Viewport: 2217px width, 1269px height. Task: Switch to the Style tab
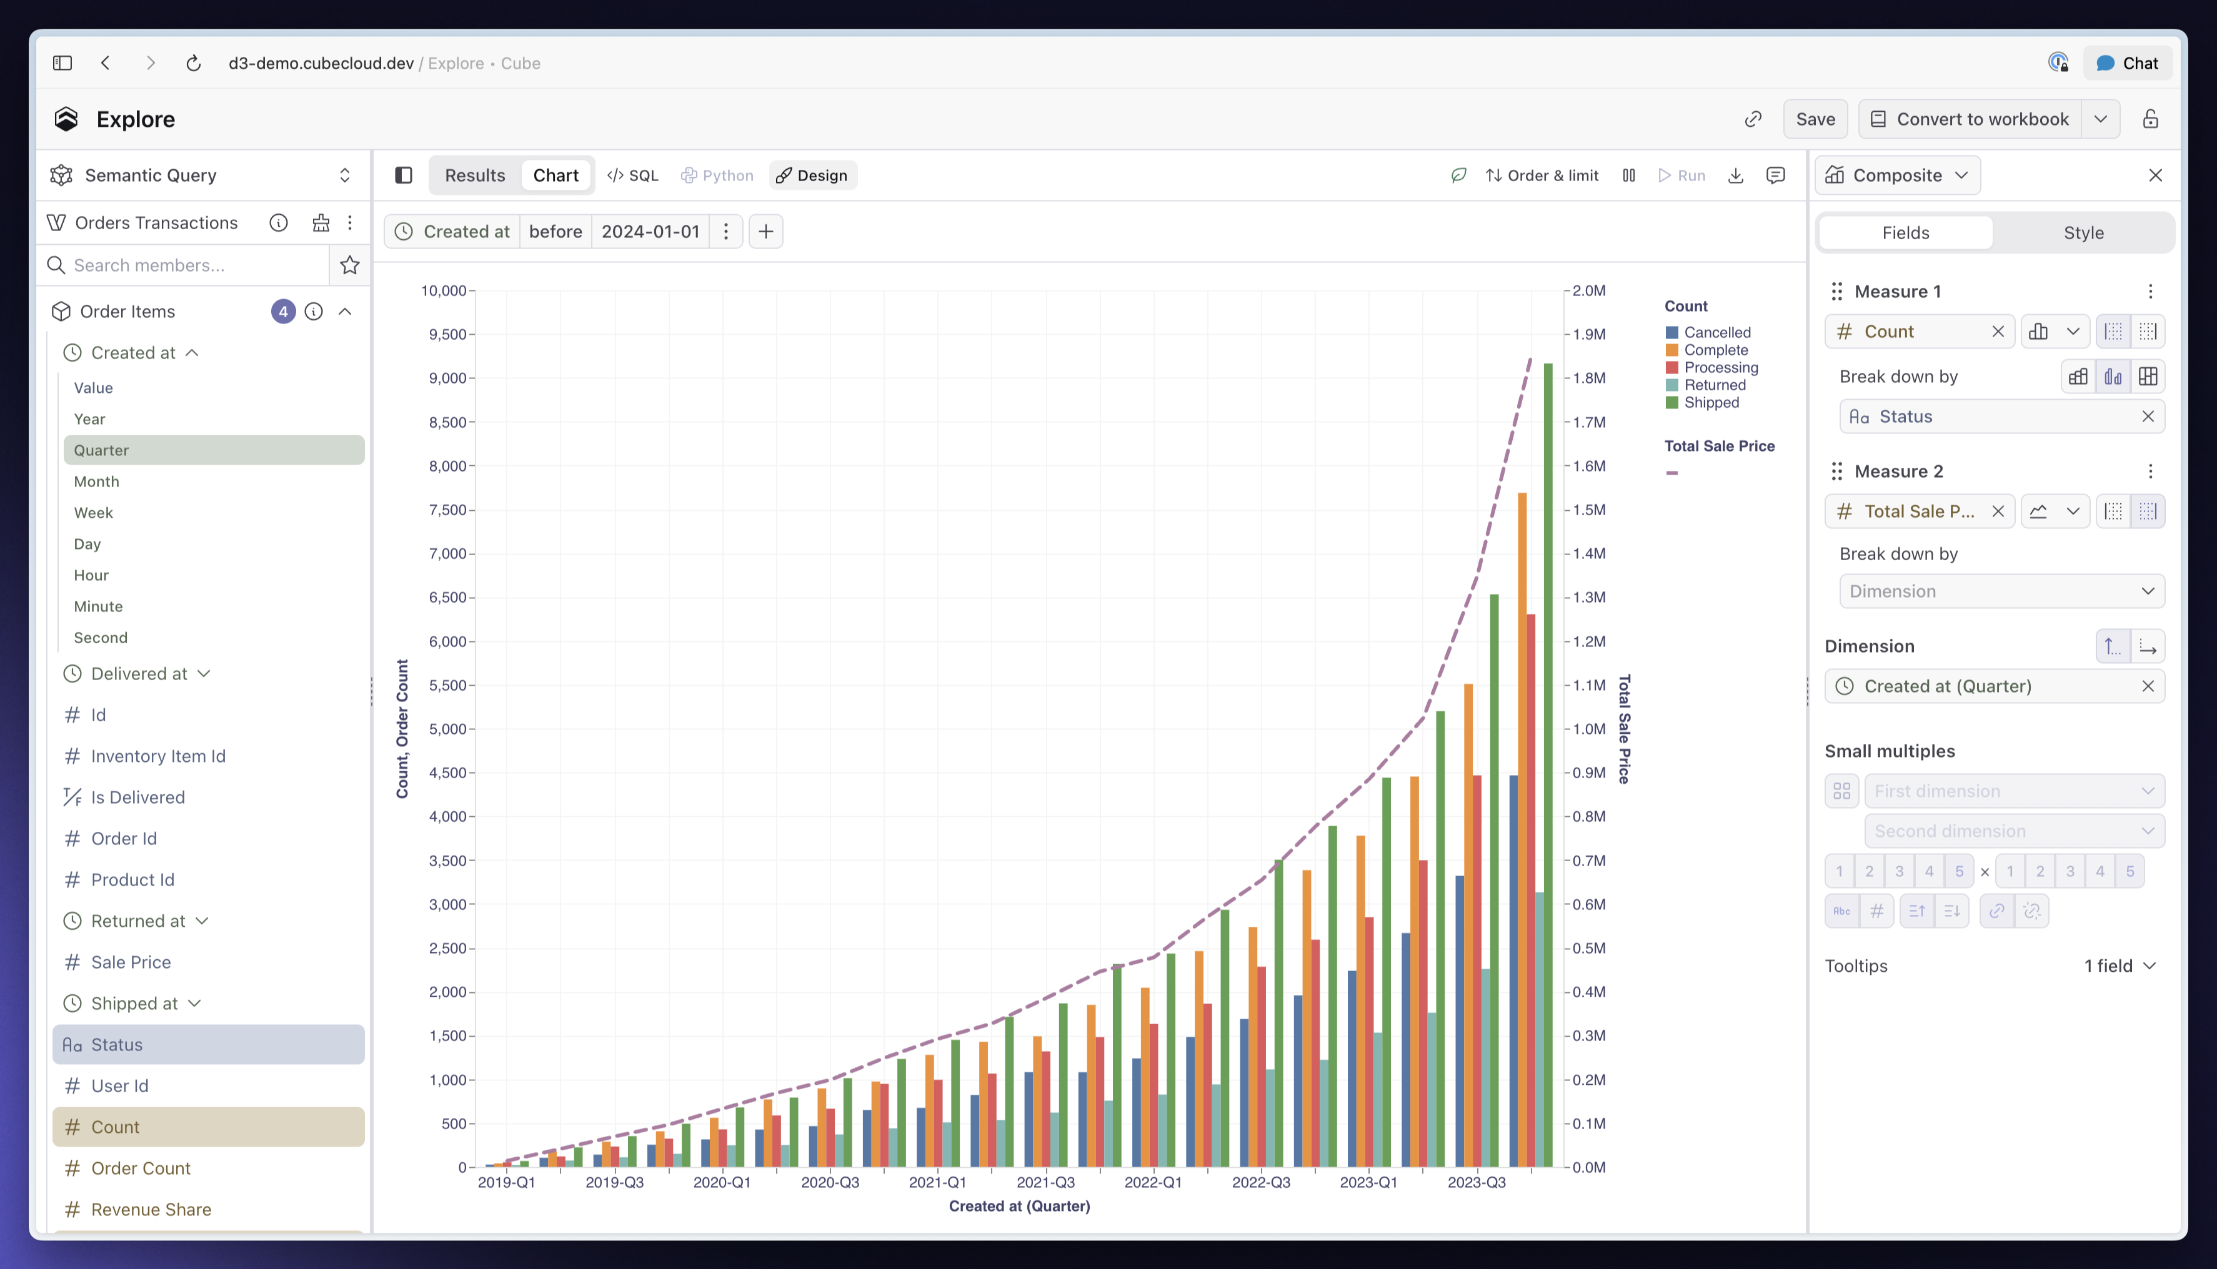(x=2084, y=233)
